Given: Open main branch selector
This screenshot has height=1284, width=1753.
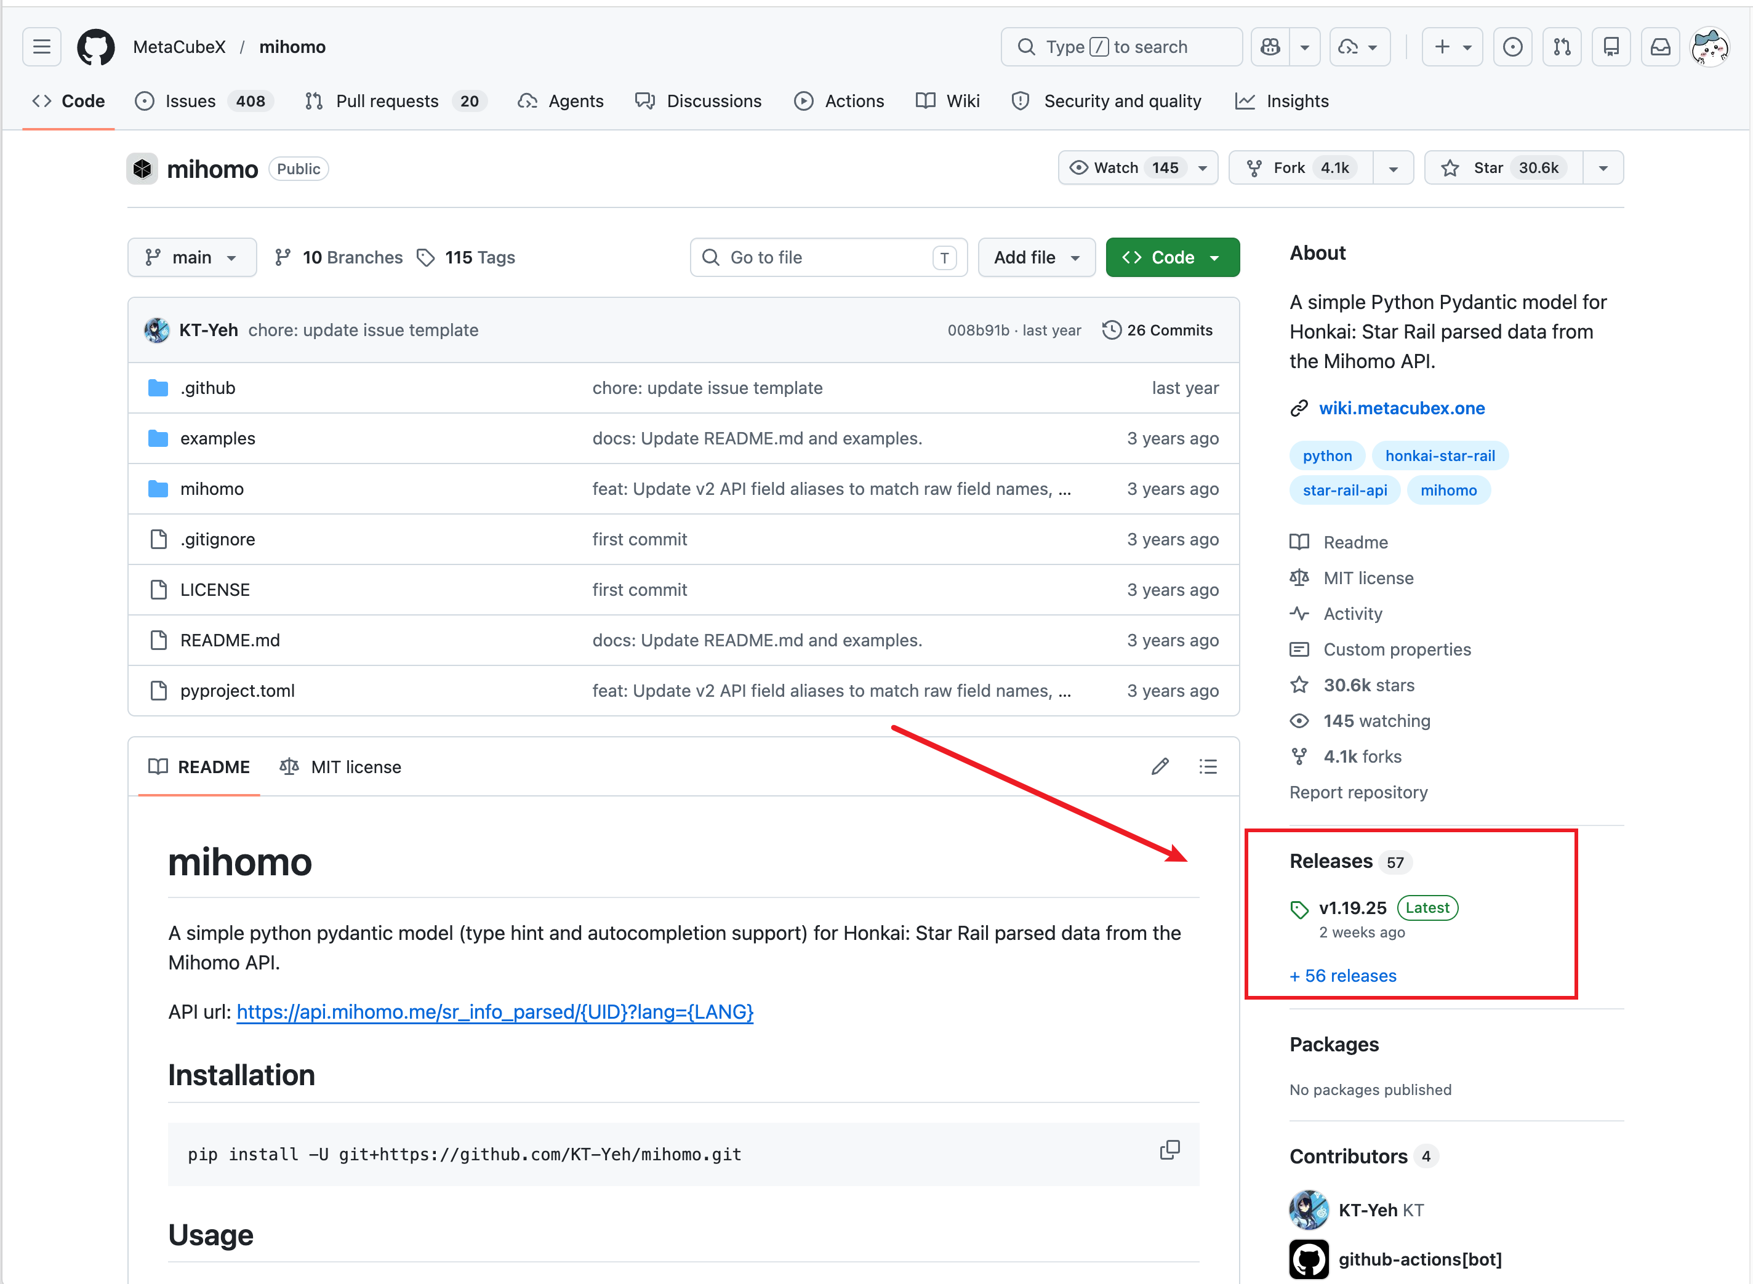Looking at the screenshot, I should click(192, 257).
